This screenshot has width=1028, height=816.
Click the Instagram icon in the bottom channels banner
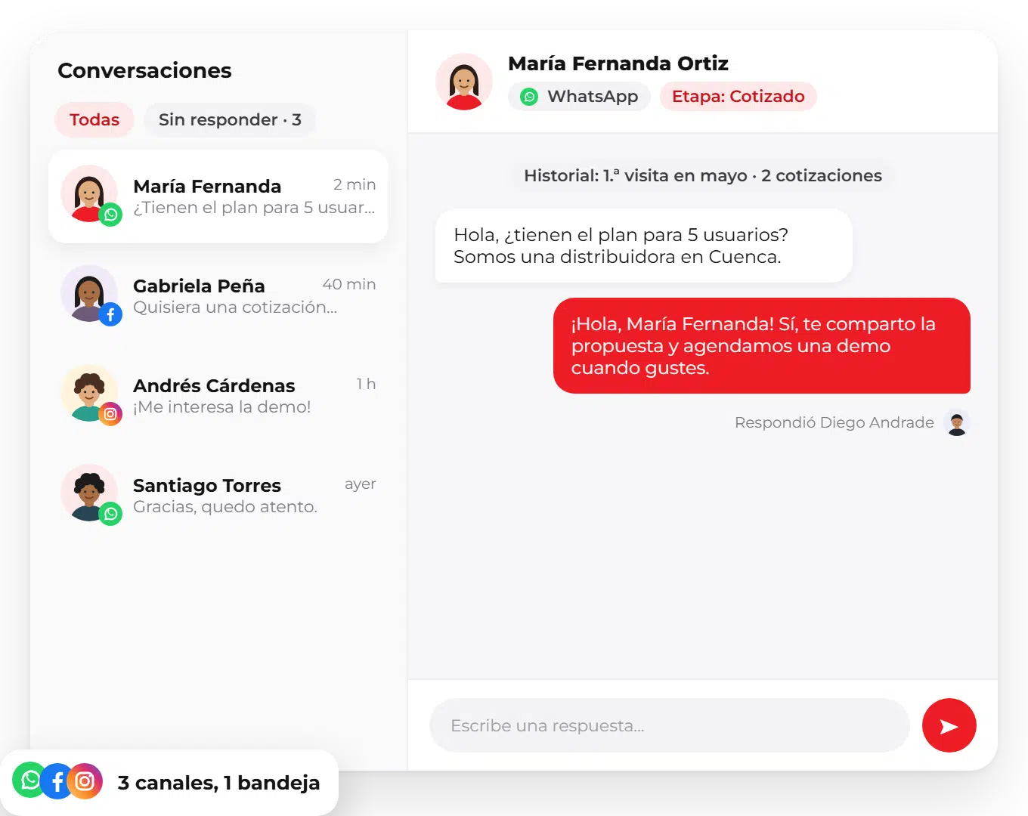pos(85,781)
